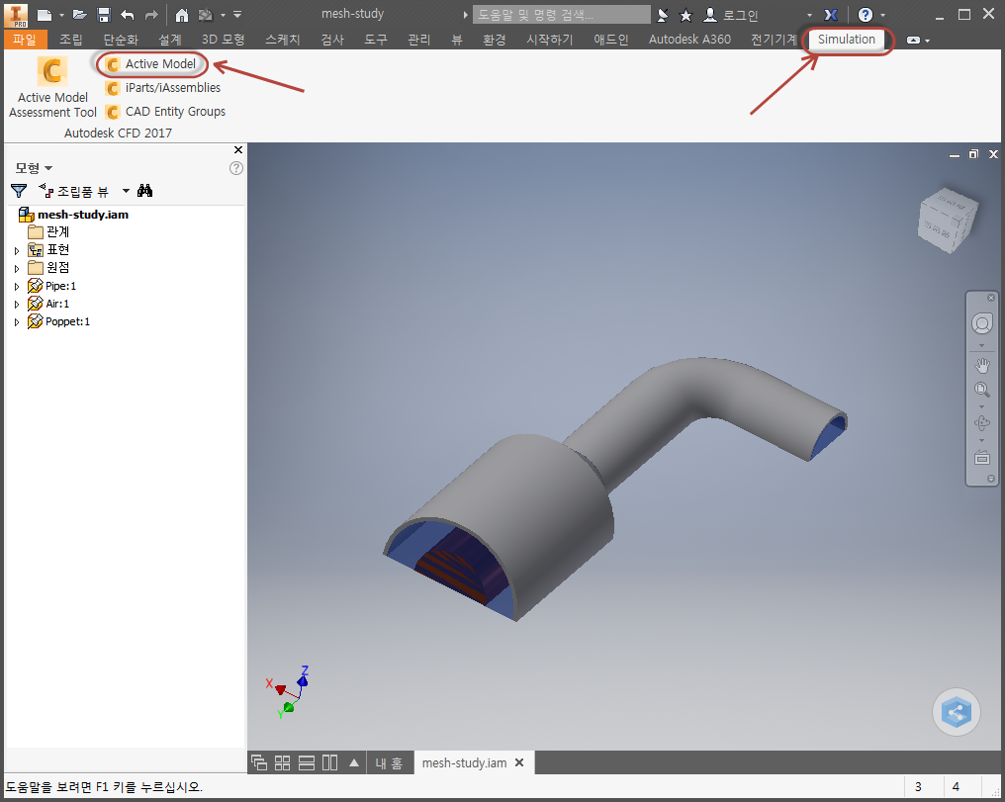Click the CAD Entity Groups button
Viewport: 1005px width, 802px height.
pyautogui.click(x=166, y=112)
